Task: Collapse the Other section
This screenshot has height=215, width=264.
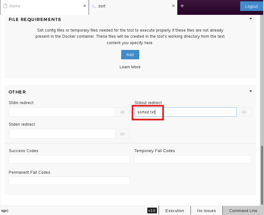Action: click(250, 91)
